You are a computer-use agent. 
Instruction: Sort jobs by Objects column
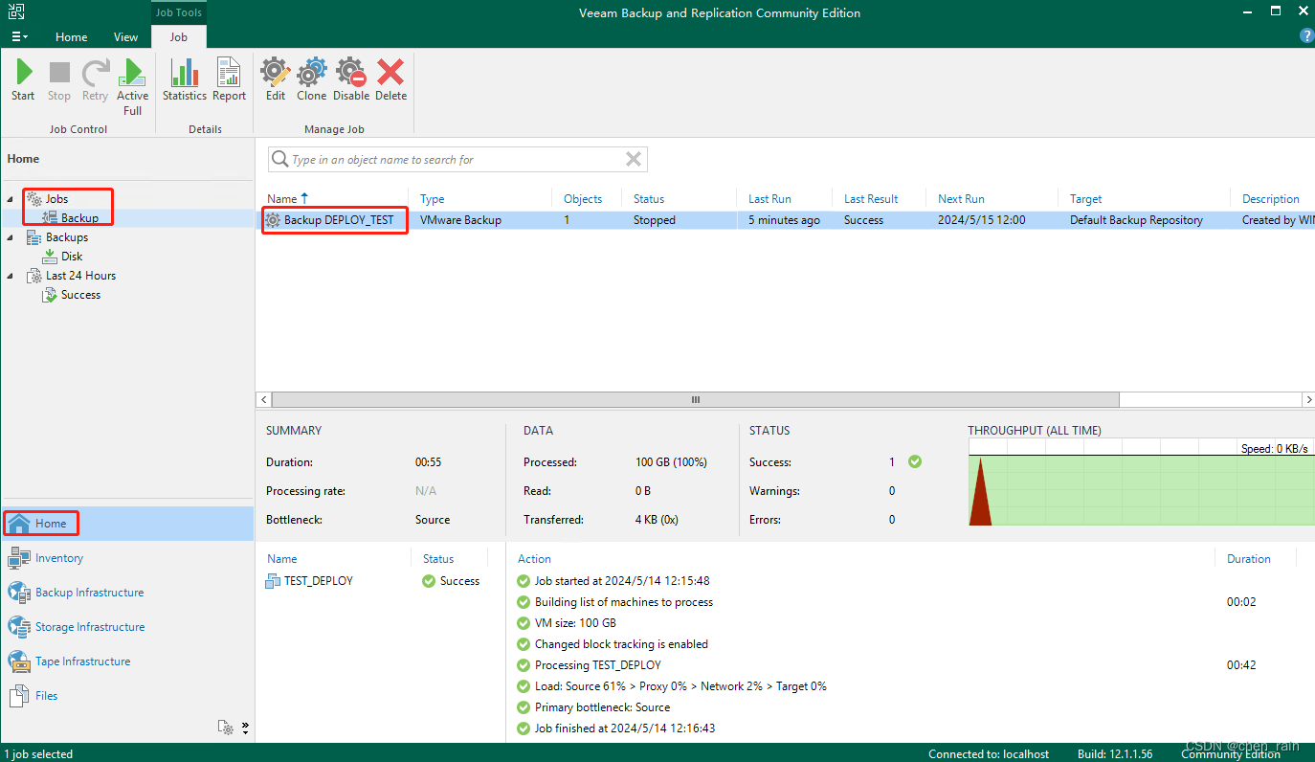click(x=583, y=199)
